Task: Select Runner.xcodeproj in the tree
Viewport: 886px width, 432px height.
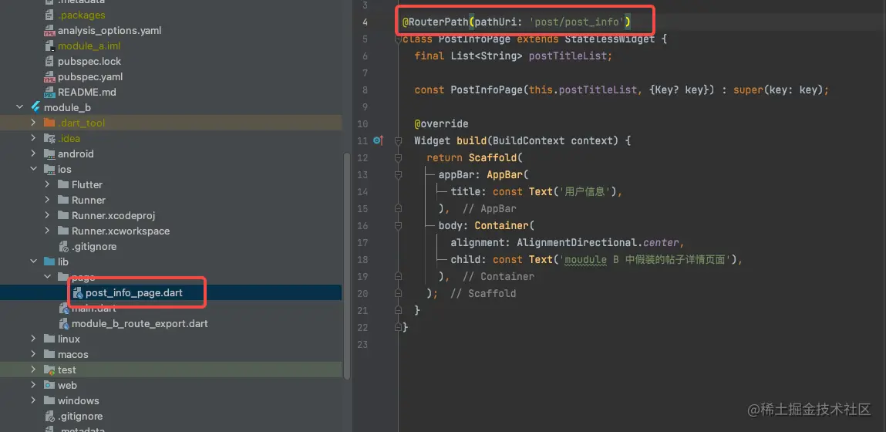Action: 113,215
